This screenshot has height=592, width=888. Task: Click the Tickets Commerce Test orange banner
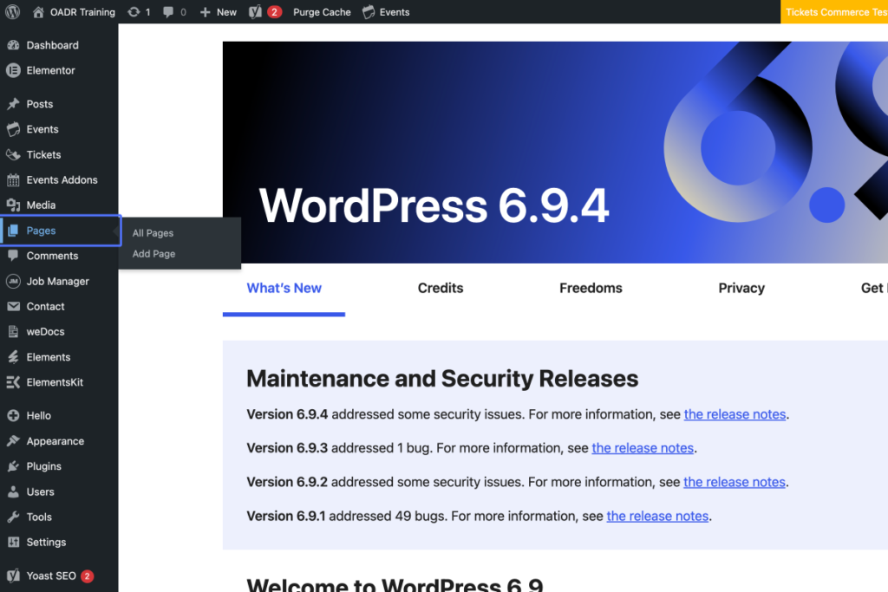(x=834, y=12)
